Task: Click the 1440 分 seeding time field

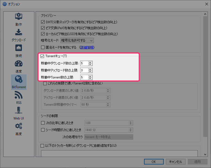Action: click(109, 130)
